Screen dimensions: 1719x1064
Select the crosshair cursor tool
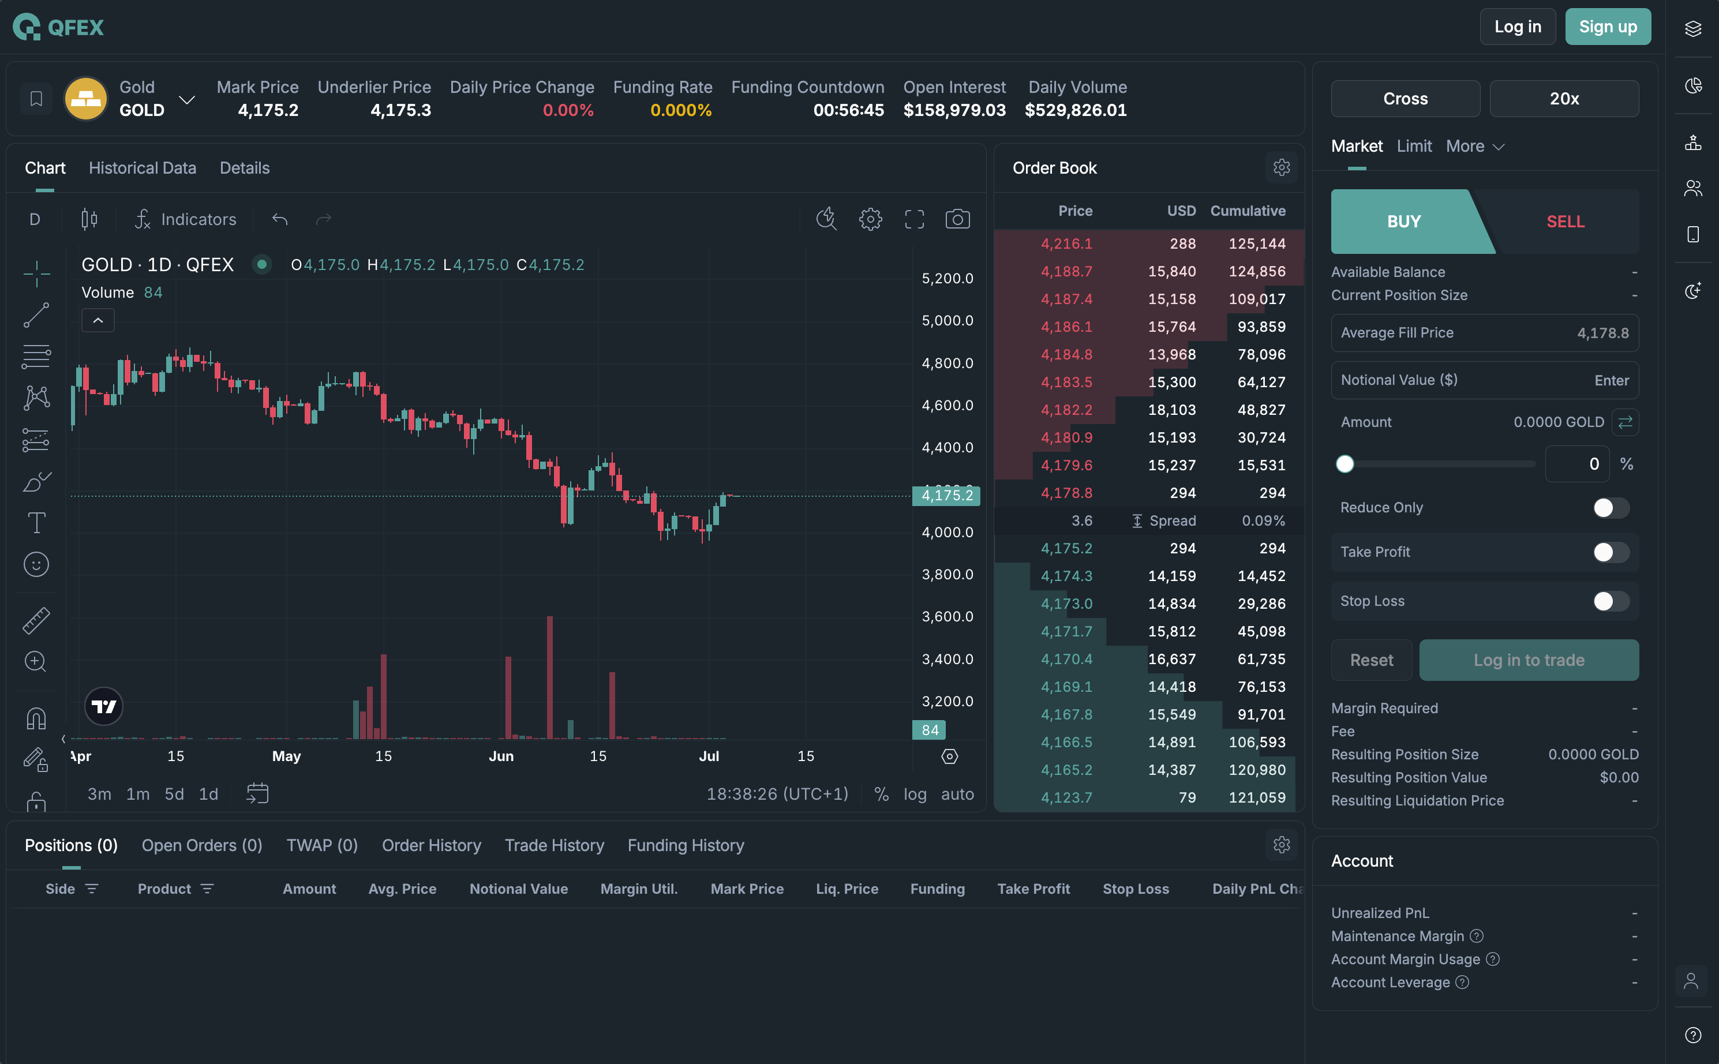pyautogui.click(x=36, y=274)
